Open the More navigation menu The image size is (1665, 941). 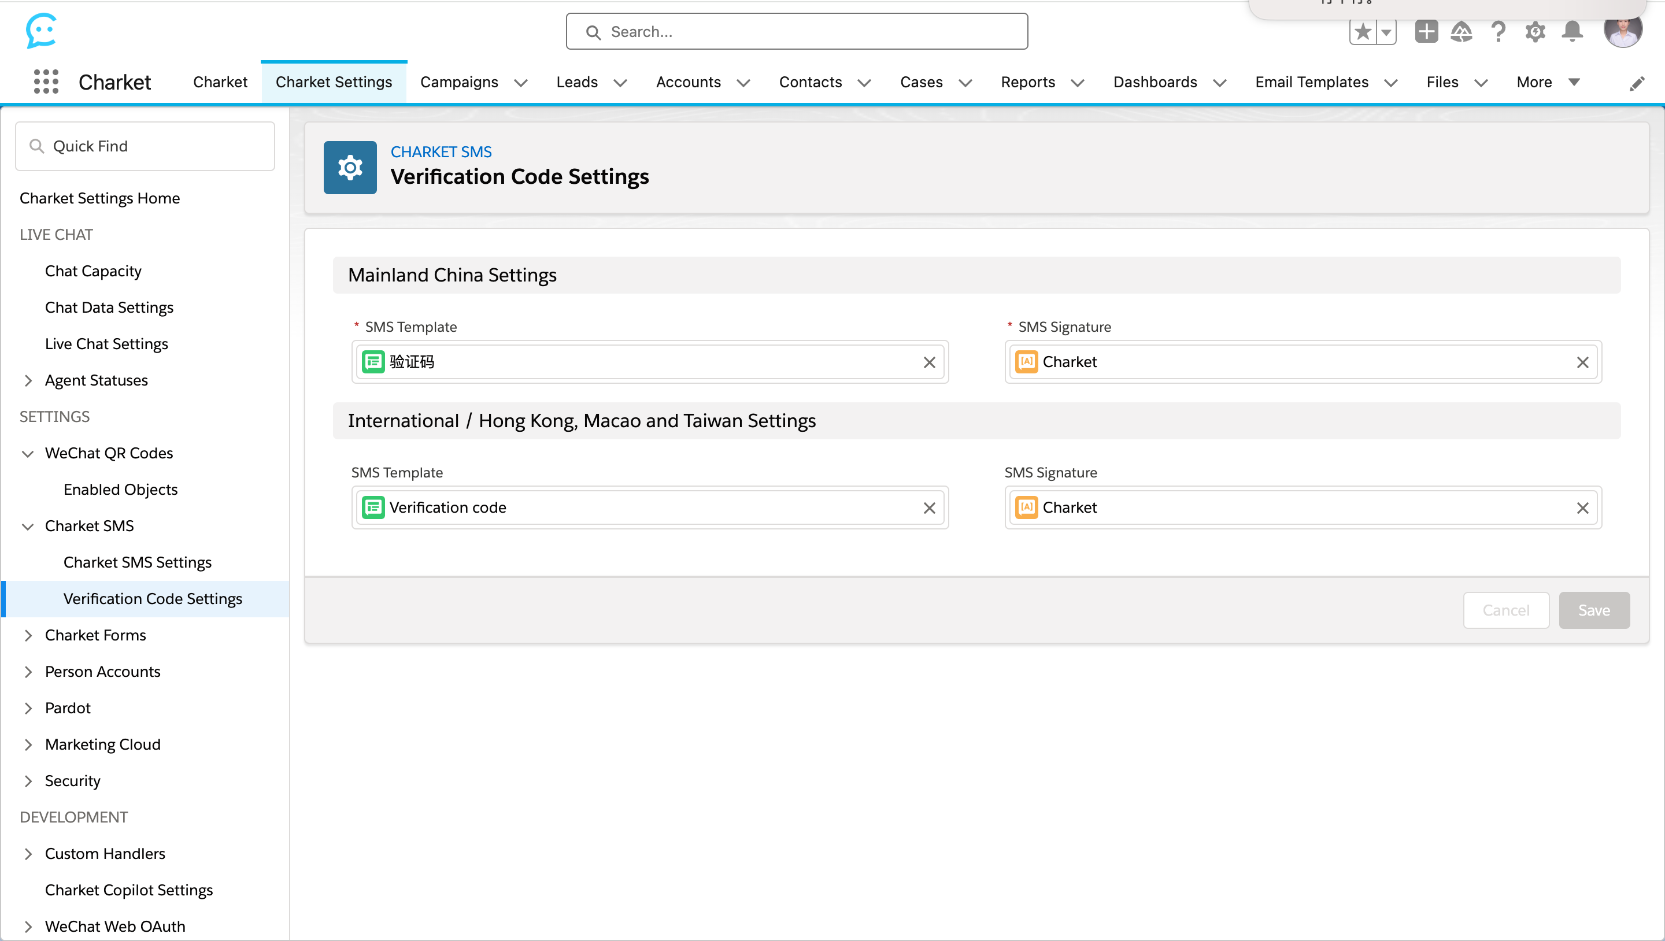pos(1548,82)
